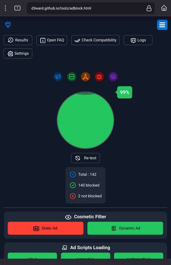Click the Re-test button

coord(85,158)
